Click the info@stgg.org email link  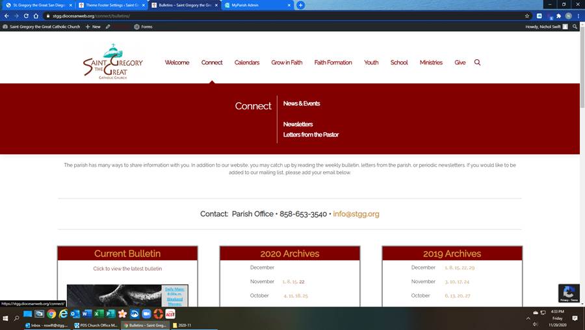356,214
